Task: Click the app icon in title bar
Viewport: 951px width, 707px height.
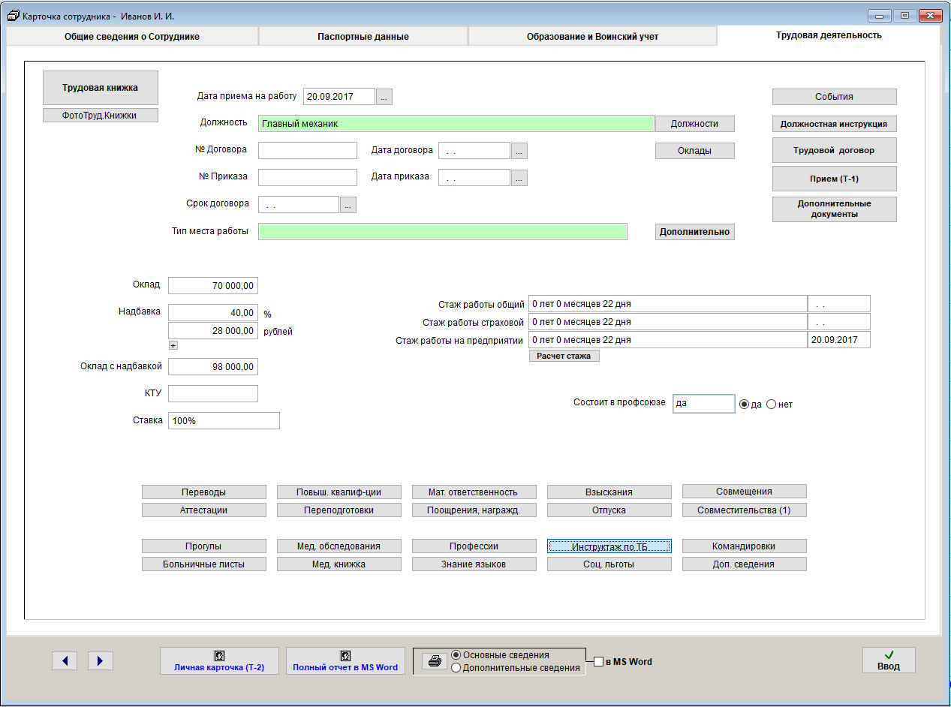Action: coord(14,15)
